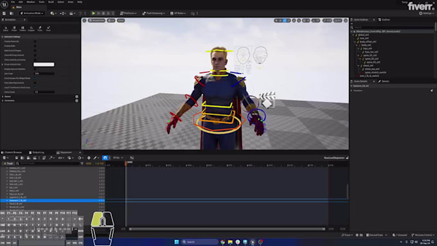The image size is (437, 246).
Task: Collapse the Animation Settings section
Action: click(x=3, y=37)
